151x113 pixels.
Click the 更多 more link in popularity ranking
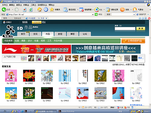tap(141, 58)
